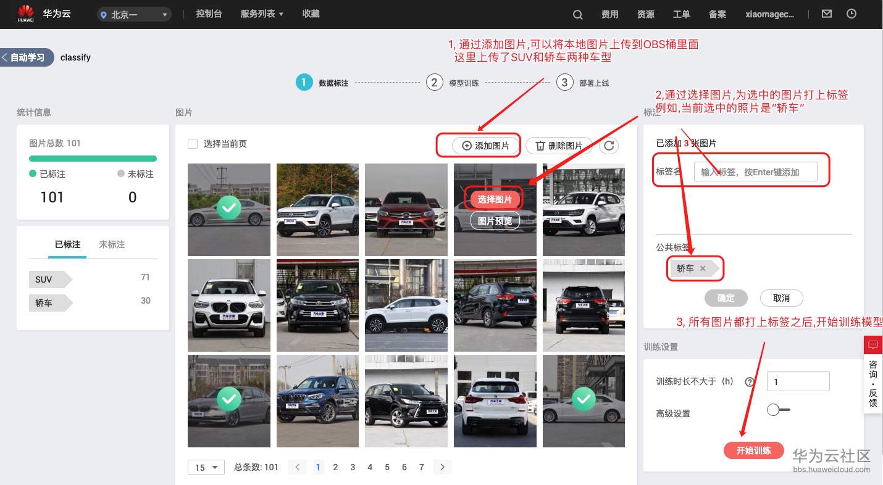The width and height of the screenshot is (883, 485).
Task: Click the Huawei Cloud logo
Action: tap(26, 13)
